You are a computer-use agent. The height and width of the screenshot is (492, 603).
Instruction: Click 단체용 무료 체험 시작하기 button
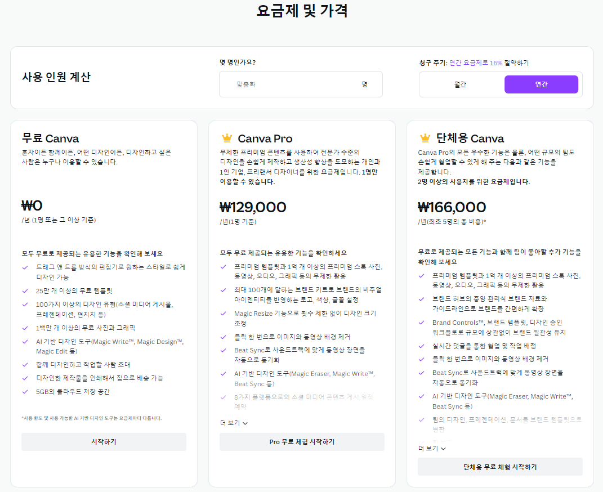(x=500, y=467)
